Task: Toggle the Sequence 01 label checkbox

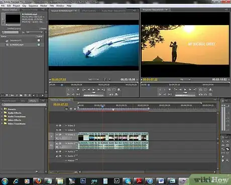Action: click(39, 40)
